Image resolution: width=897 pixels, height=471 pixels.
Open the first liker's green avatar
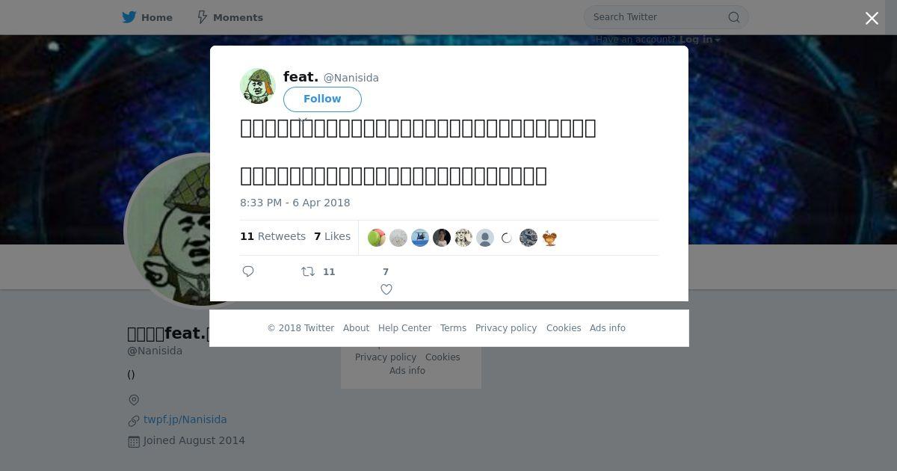[x=377, y=238]
